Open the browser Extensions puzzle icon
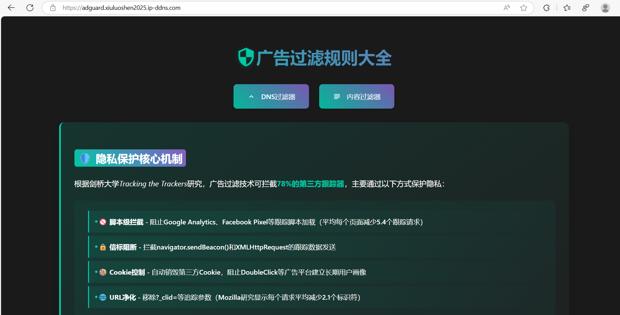 click(546, 7)
